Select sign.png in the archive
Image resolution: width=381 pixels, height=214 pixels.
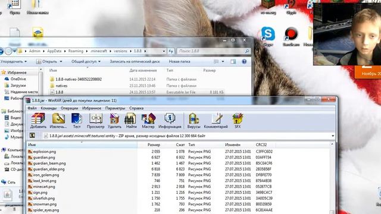click(40, 193)
